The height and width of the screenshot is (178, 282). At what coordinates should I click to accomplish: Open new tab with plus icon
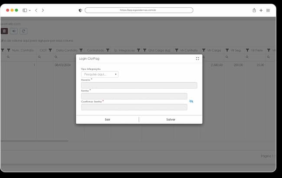pos(261,10)
